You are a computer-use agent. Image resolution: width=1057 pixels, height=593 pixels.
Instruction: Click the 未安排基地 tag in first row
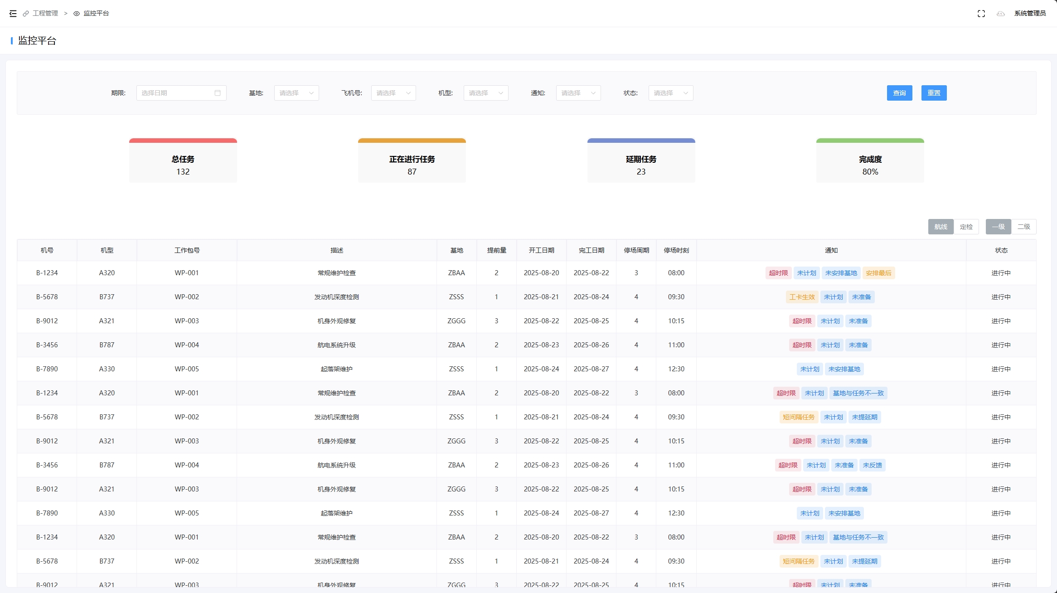(841, 273)
